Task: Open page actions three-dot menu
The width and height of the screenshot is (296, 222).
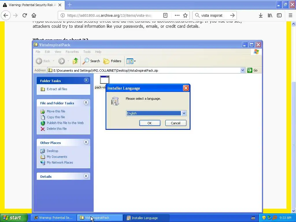Action: pyautogui.click(x=177, y=16)
